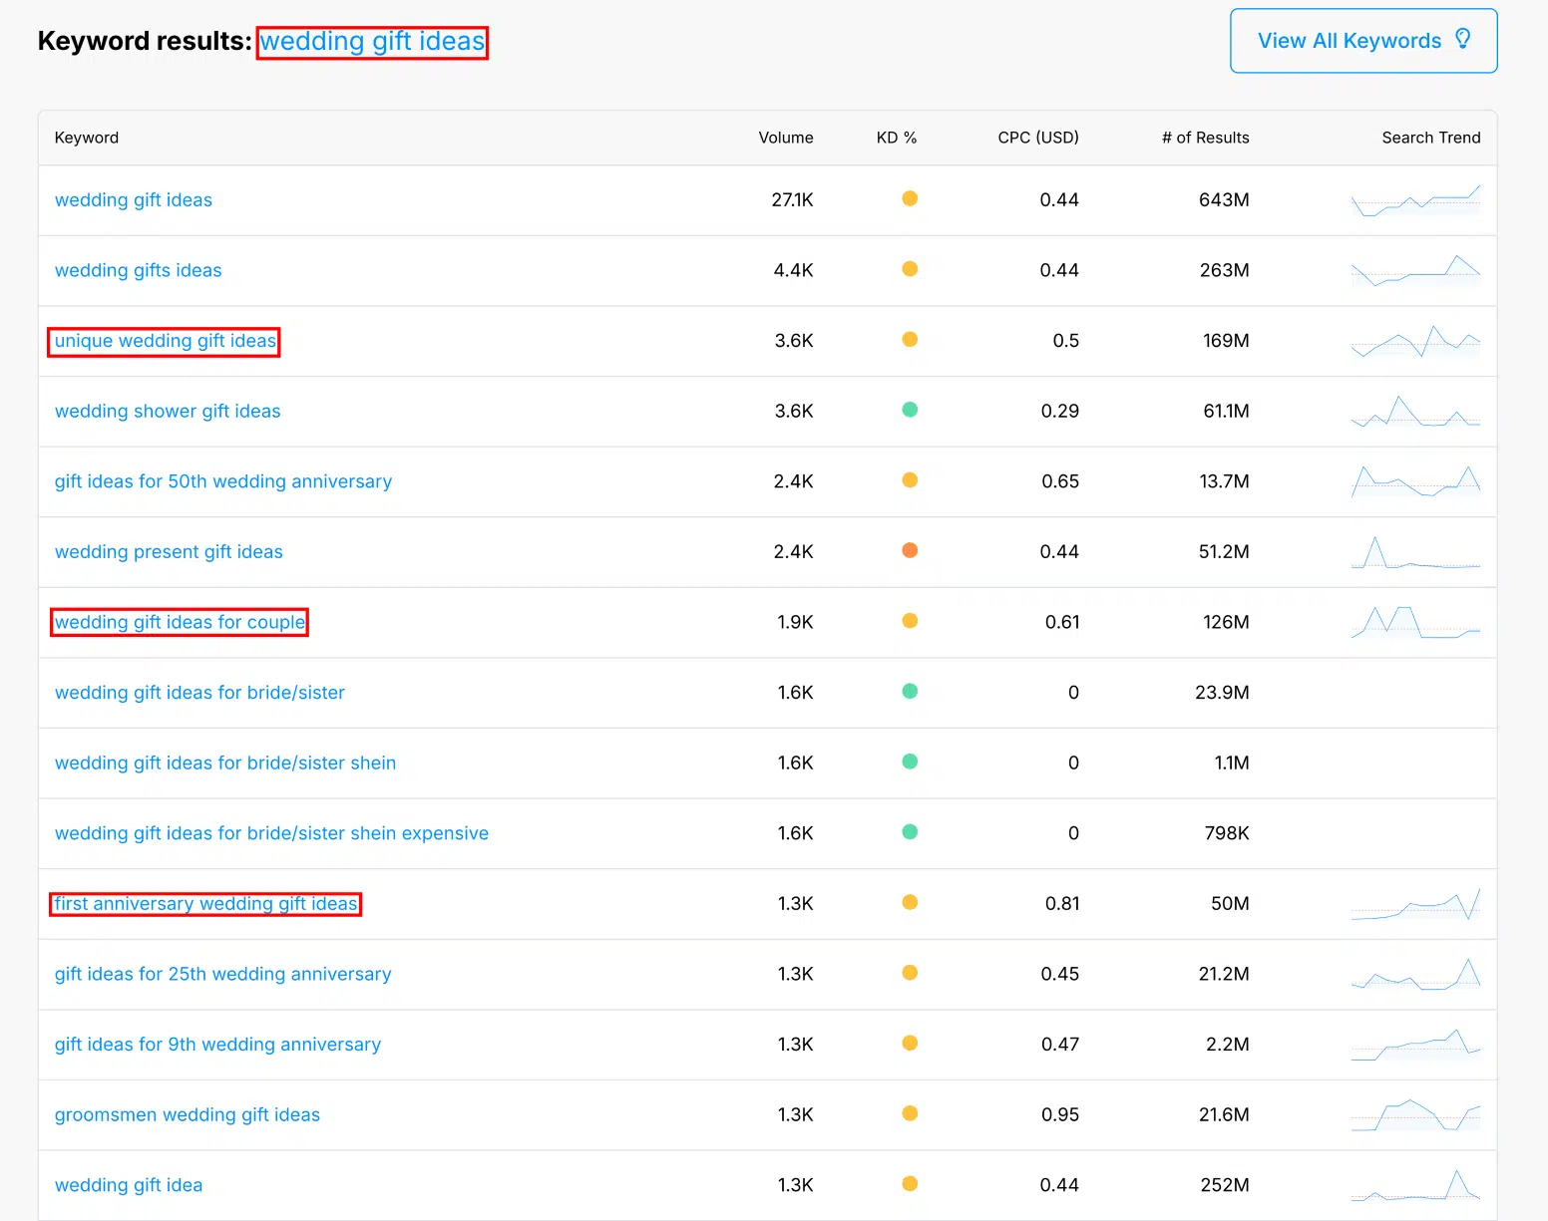
Task: Click trend sparkline in 25th anniversary row
Action: pyautogui.click(x=1416, y=974)
